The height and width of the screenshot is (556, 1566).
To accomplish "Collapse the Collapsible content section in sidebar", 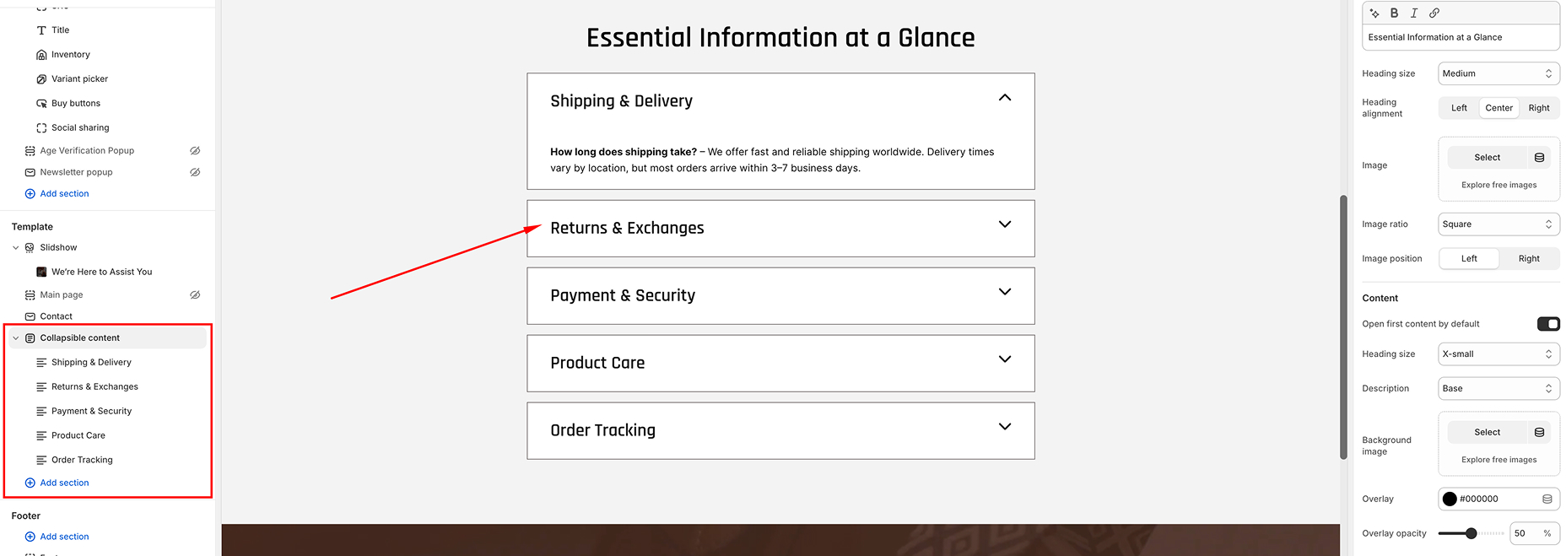I will [16, 338].
